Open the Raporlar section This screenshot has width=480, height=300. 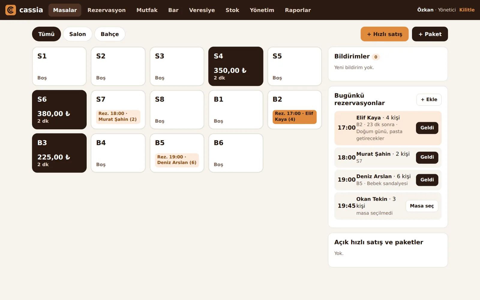pos(298,10)
